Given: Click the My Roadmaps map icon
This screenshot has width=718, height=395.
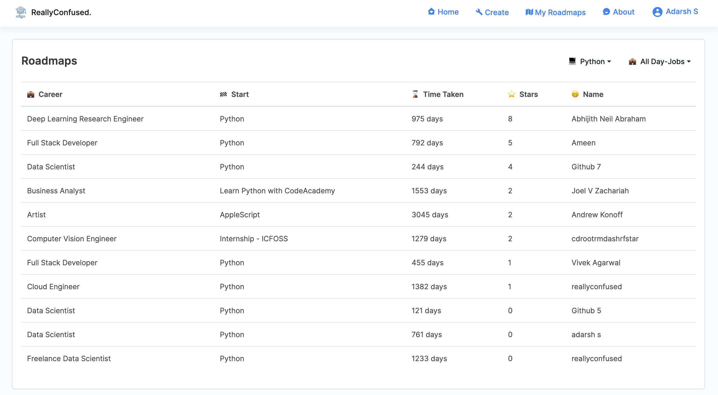Looking at the screenshot, I should pyautogui.click(x=529, y=12).
